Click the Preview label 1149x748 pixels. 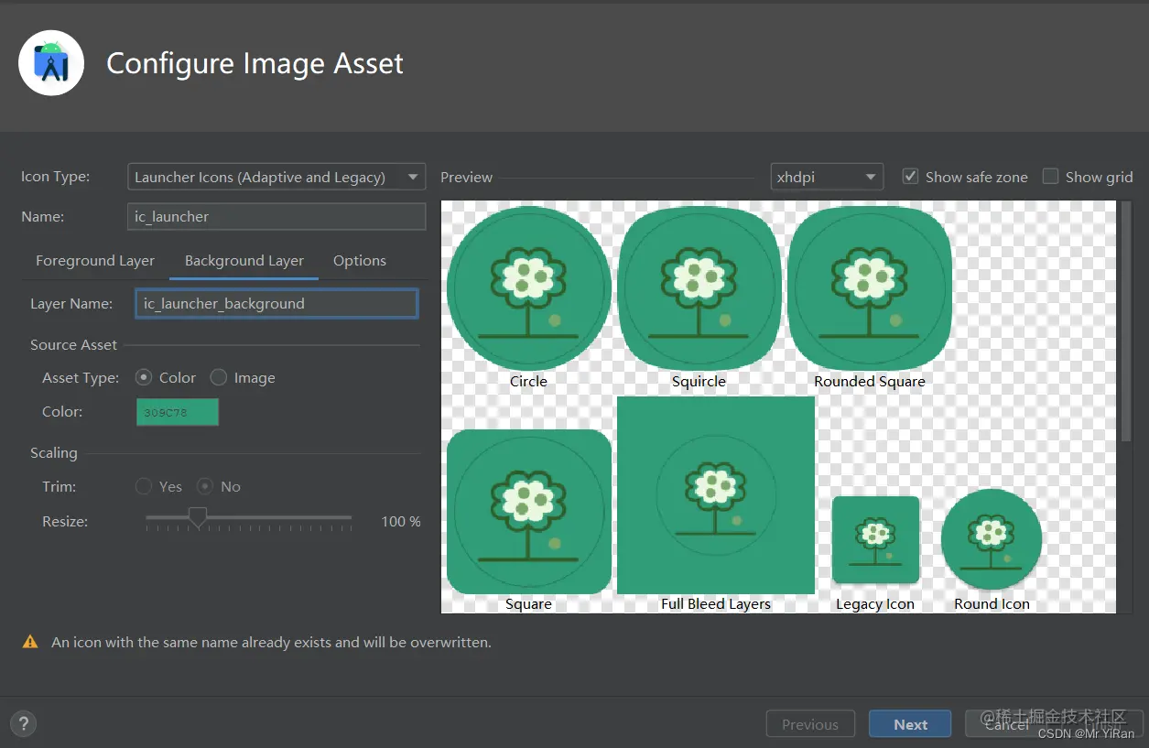pyautogui.click(x=466, y=177)
